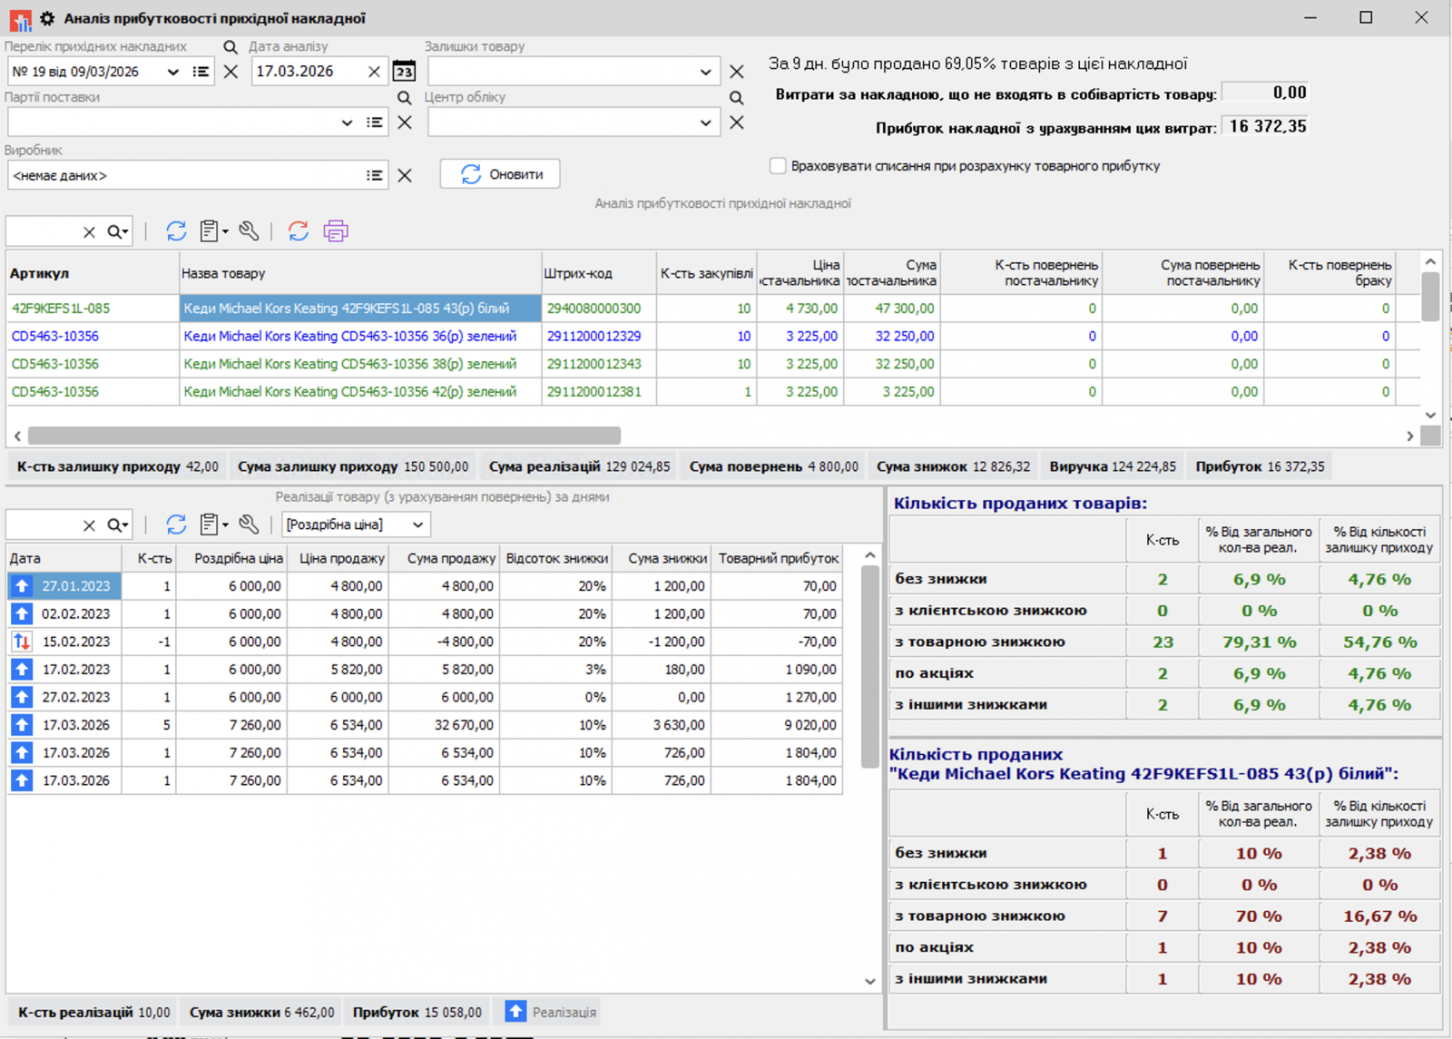Screen dimensions: 1452x1039
Task: Open the [Роздрібна ціна] dropdown
Action: [417, 524]
